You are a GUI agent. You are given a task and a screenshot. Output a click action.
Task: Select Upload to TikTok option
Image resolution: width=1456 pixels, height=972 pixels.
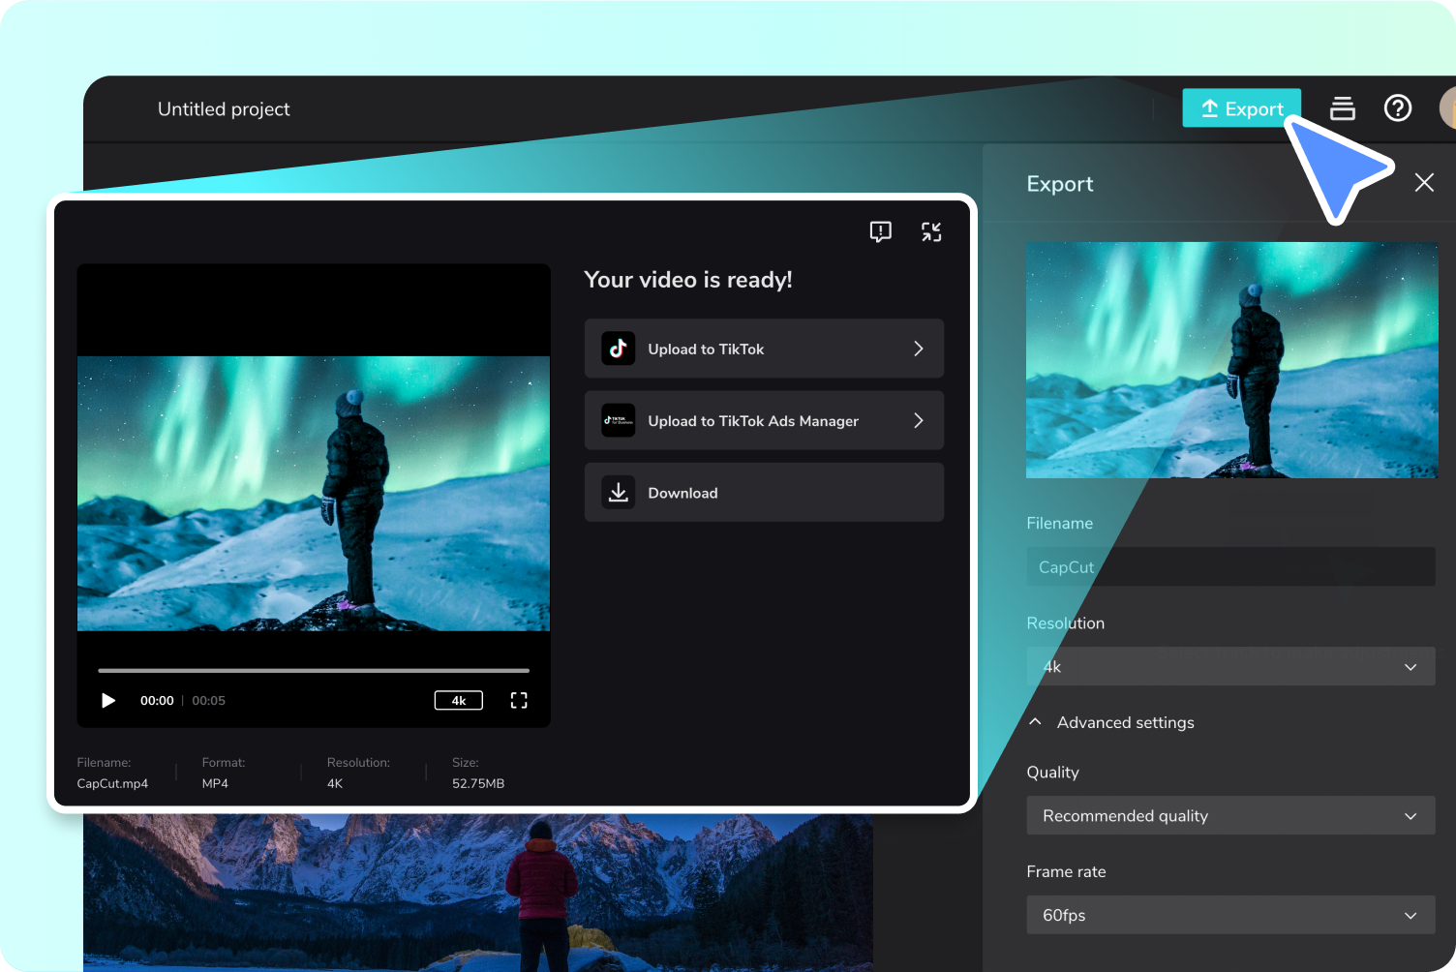point(764,349)
